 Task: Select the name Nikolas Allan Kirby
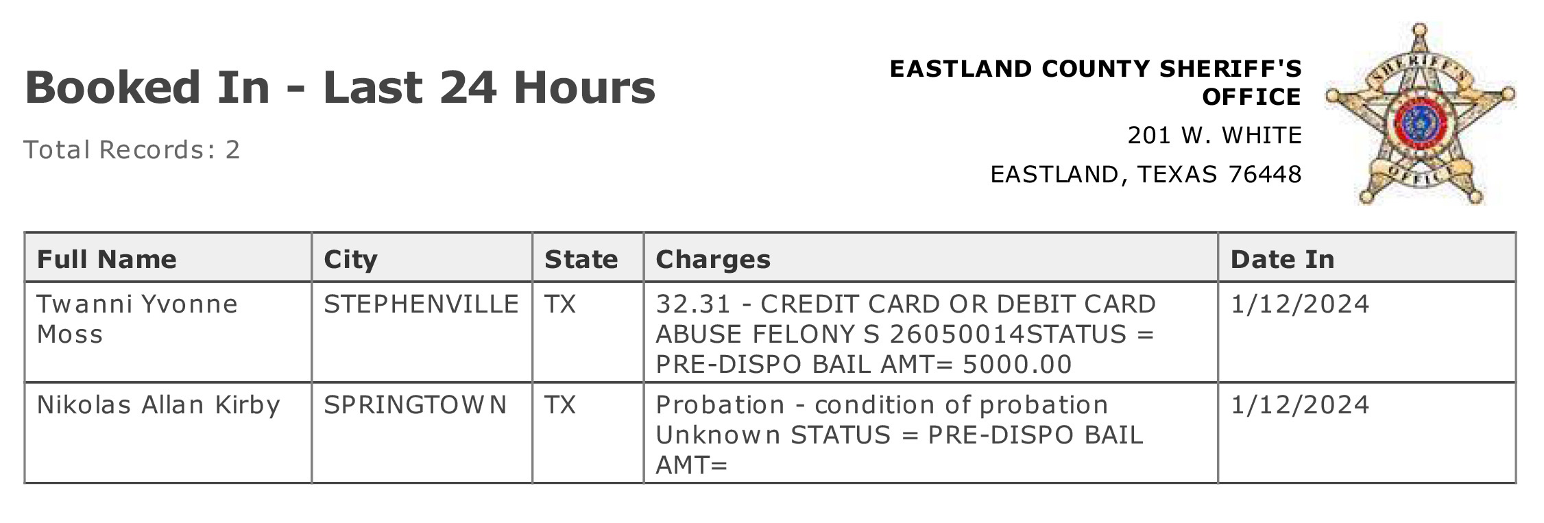click(x=158, y=405)
